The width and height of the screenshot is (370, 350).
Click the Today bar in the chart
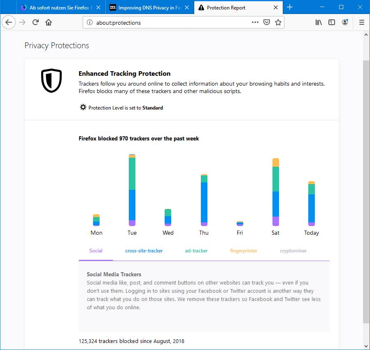[312, 203]
